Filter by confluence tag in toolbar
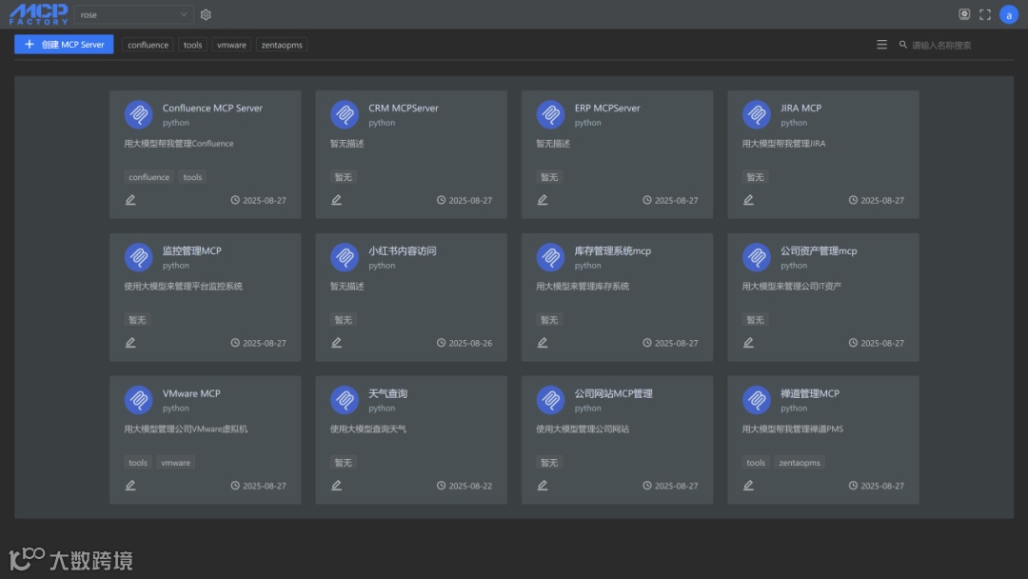Screen dimensions: 1028x579 (148, 45)
